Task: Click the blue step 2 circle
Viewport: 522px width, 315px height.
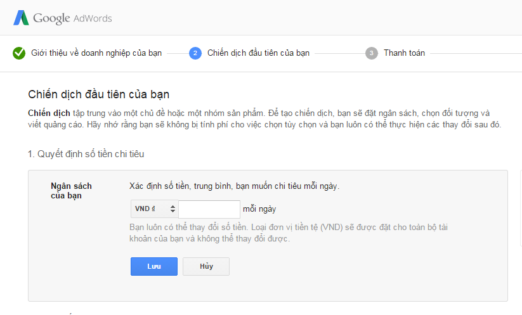Action: (x=195, y=53)
